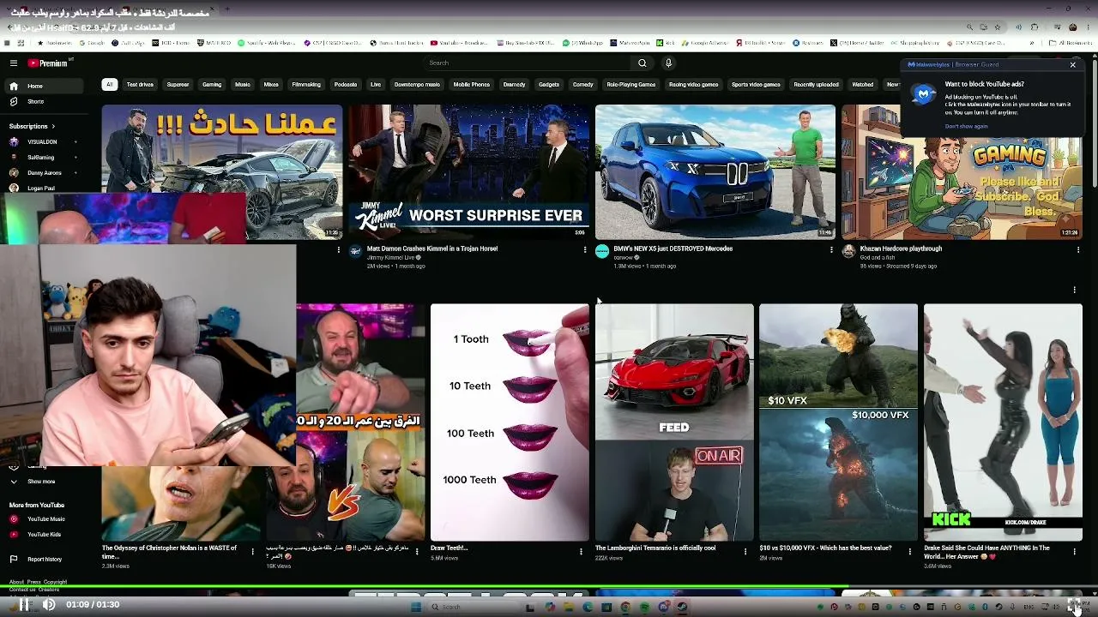Open the blue BMW X5 video thumbnail

[715, 172]
